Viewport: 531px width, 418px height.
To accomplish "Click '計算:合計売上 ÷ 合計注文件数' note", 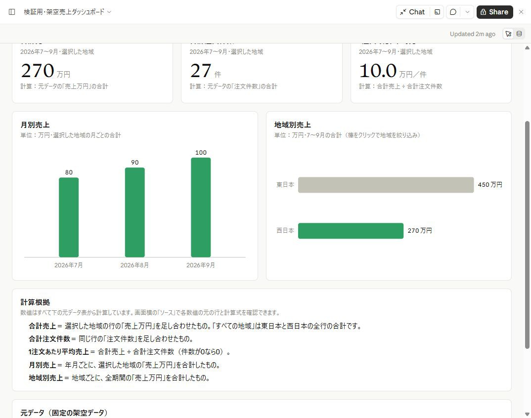I will click(400, 86).
